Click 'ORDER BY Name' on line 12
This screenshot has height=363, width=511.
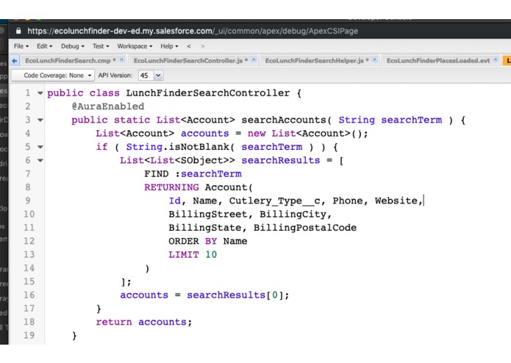[207, 241]
